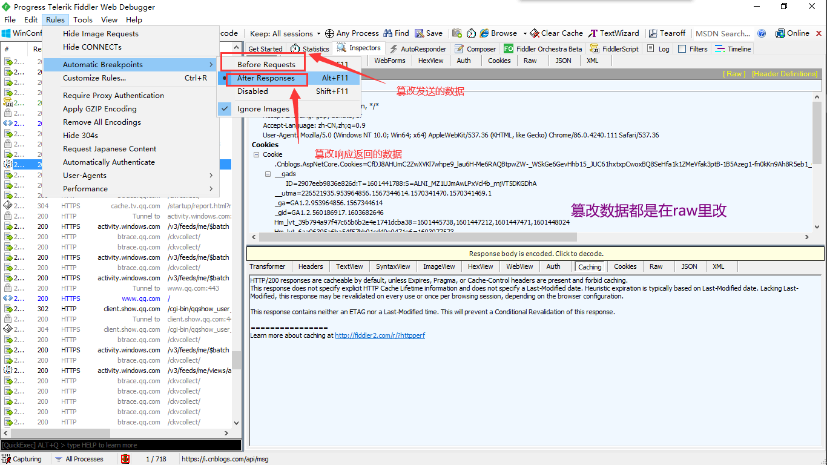
Task: Toggle the Filters checkbox
Action: [x=682, y=49]
